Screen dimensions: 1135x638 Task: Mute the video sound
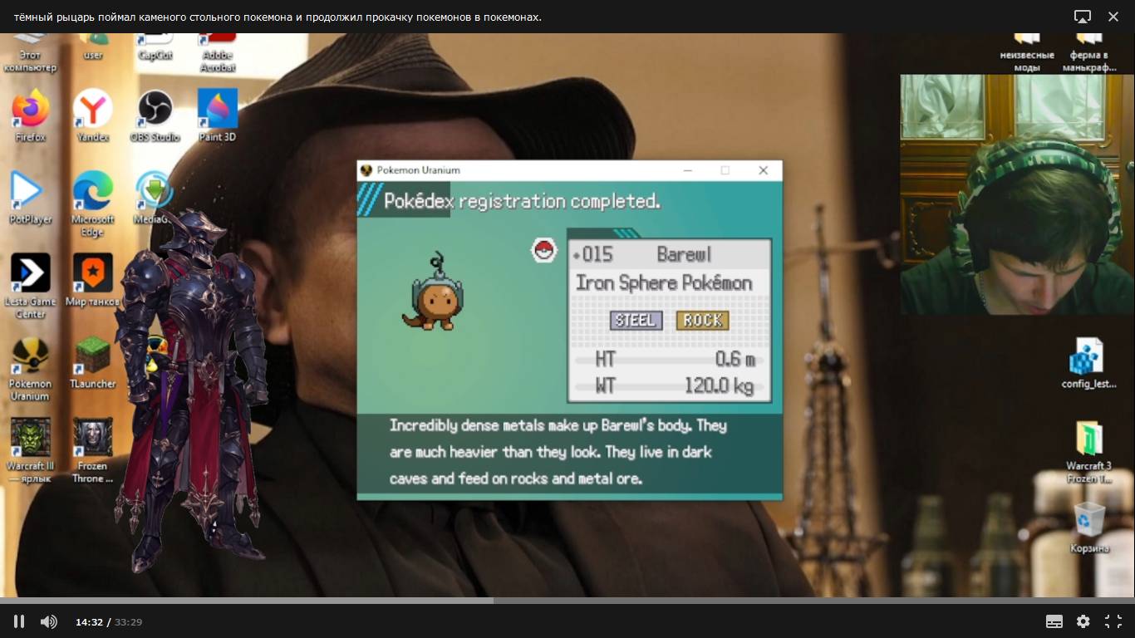click(49, 621)
